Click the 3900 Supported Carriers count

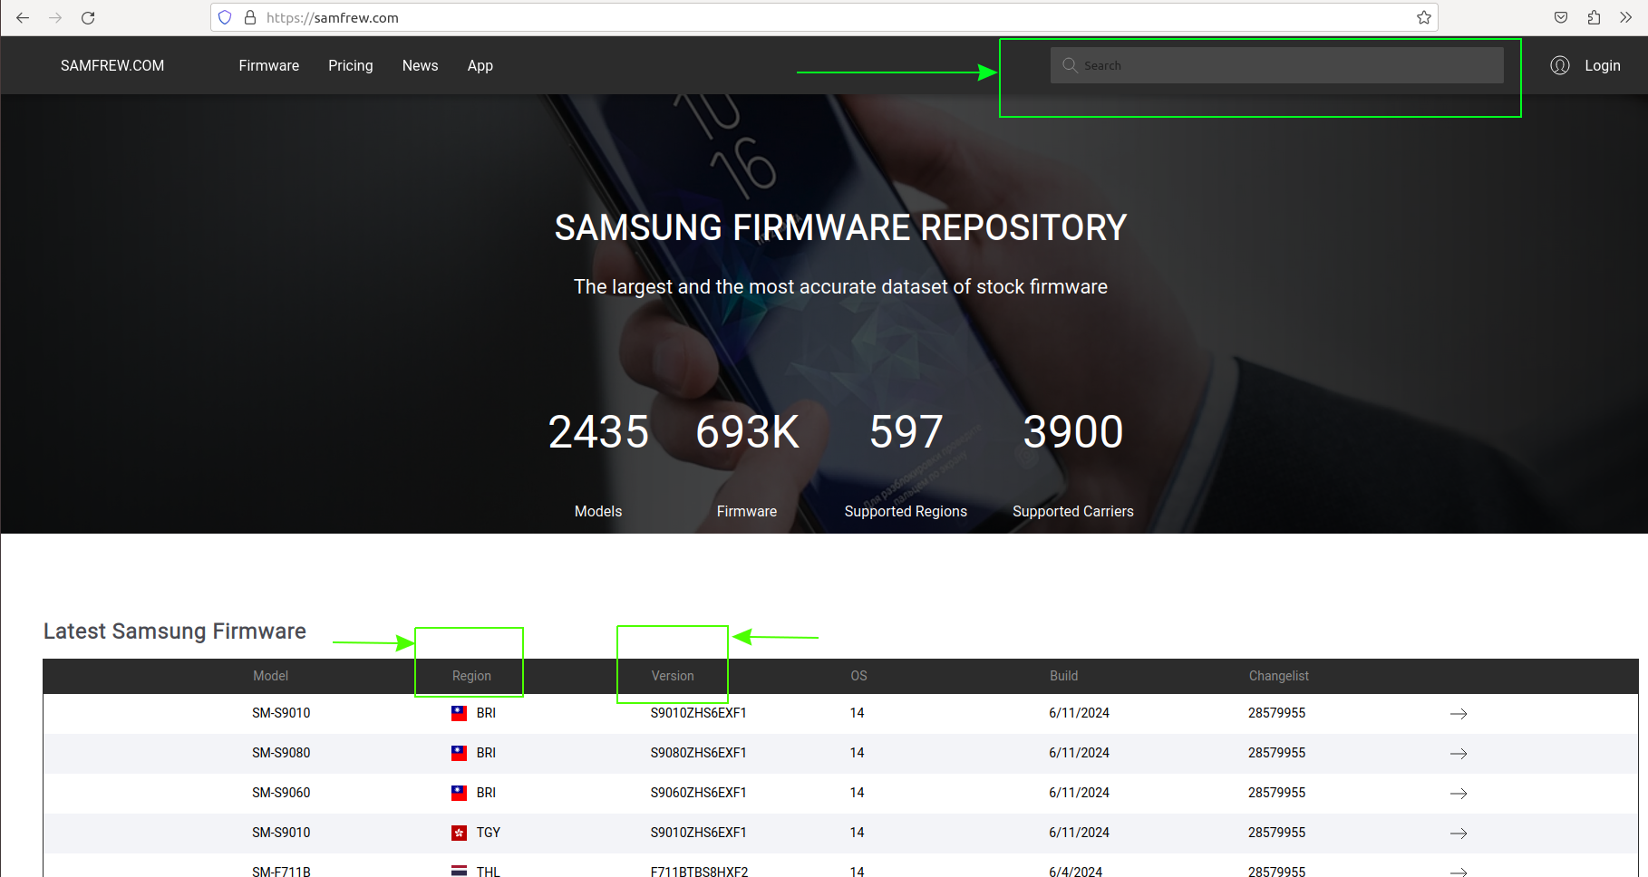(x=1073, y=431)
